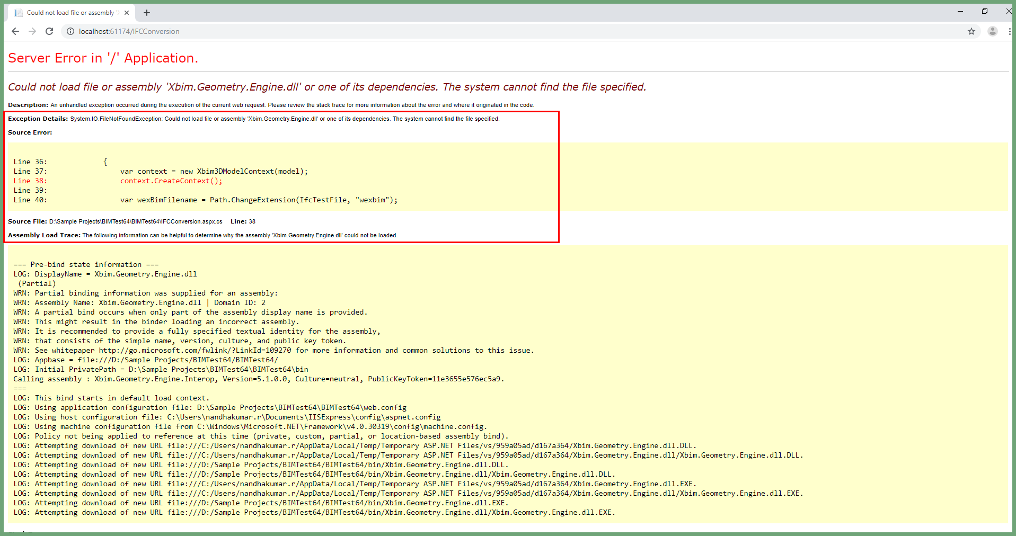Open the browser profile avatar menu
This screenshot has height=536, width=1016.
[992, 31]
